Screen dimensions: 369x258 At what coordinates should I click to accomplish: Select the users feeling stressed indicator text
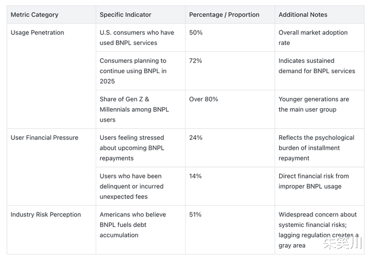pos(132,148)
